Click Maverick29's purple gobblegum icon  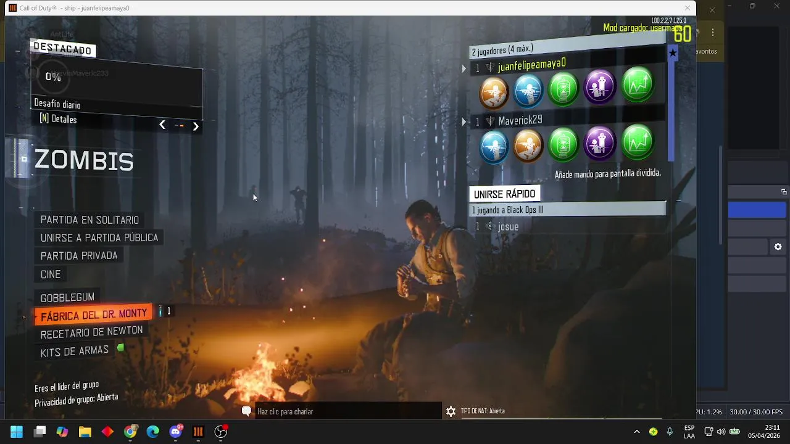click(x=600, y=142)
